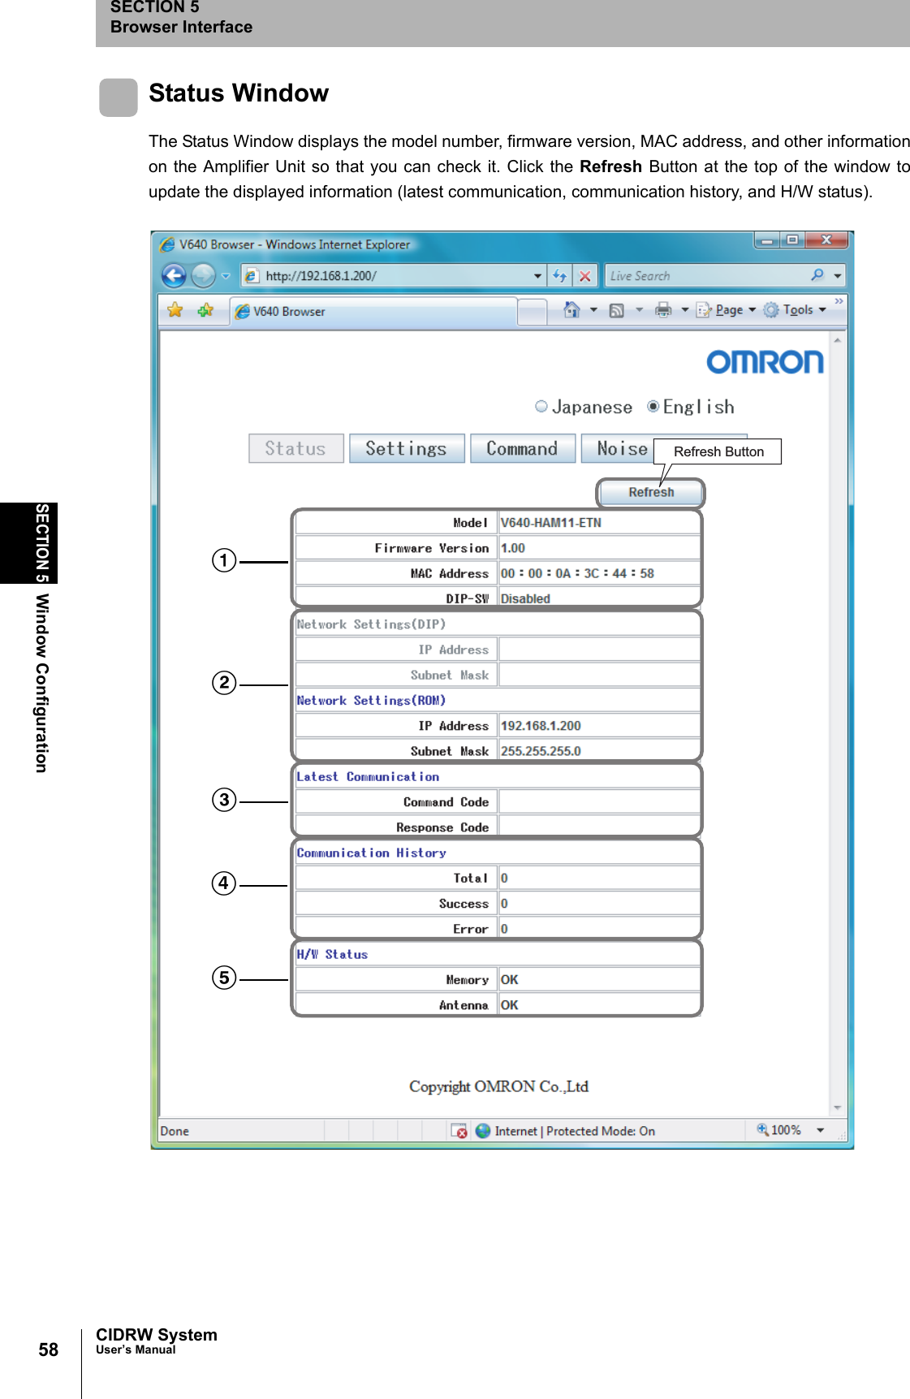Screen dimensions: 910x1399
Task: Switch to the Noise tab
Action: [x=622, y=448]
